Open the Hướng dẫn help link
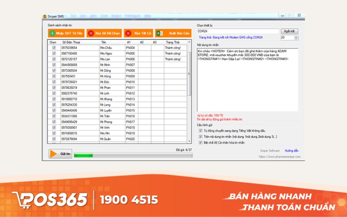This screenshot has width=347, height=217. [291, 151]
